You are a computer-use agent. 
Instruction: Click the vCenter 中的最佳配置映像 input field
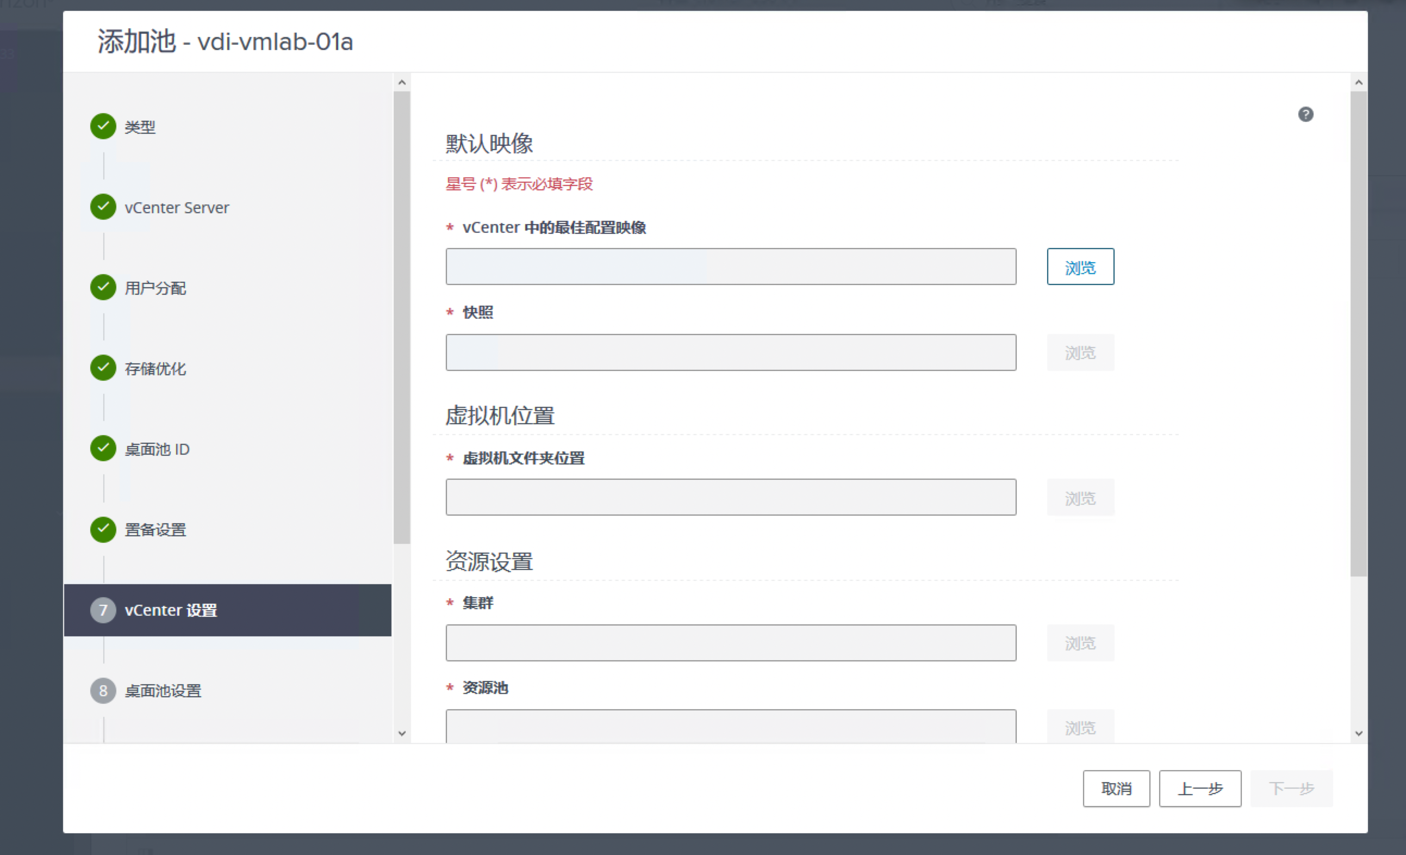pos(730,267)
